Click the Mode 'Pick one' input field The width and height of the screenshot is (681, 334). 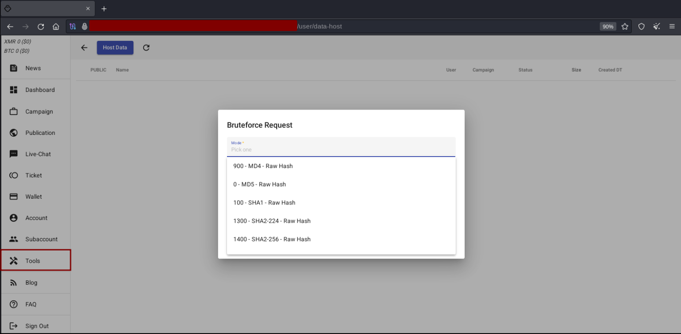click(x=340, y=150)
